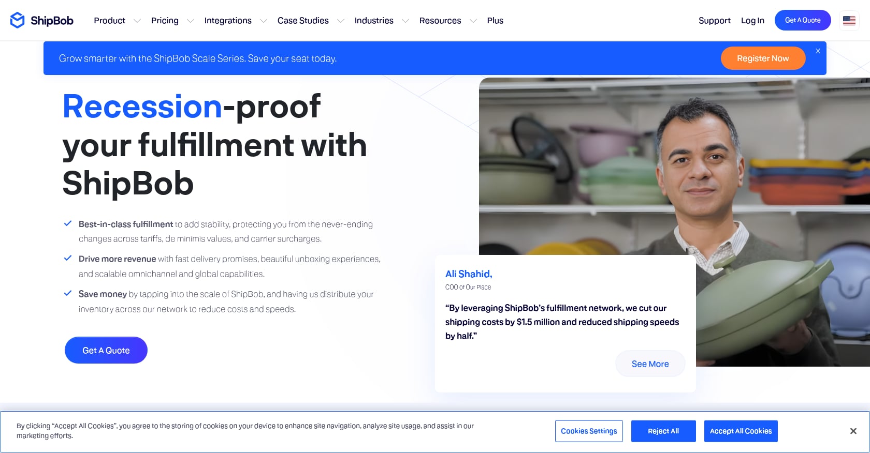Expand the Resources menu chevron
The width and height of the screenshot is (870, 453).
[473, 21]
